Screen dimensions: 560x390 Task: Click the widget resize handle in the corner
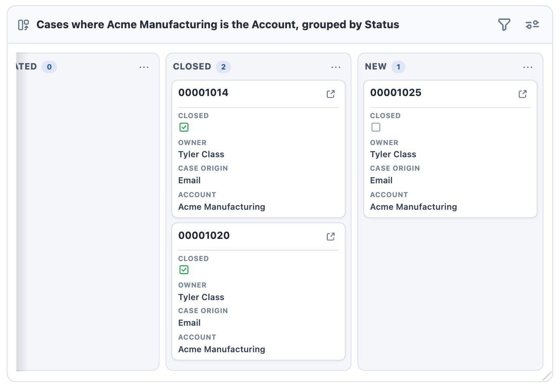[x=547, y=376]
